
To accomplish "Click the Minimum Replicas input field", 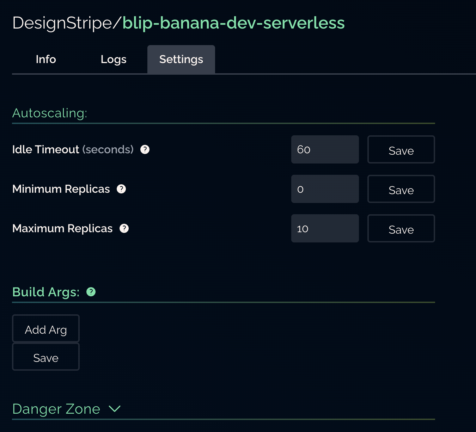I will [x=325, y=189].
